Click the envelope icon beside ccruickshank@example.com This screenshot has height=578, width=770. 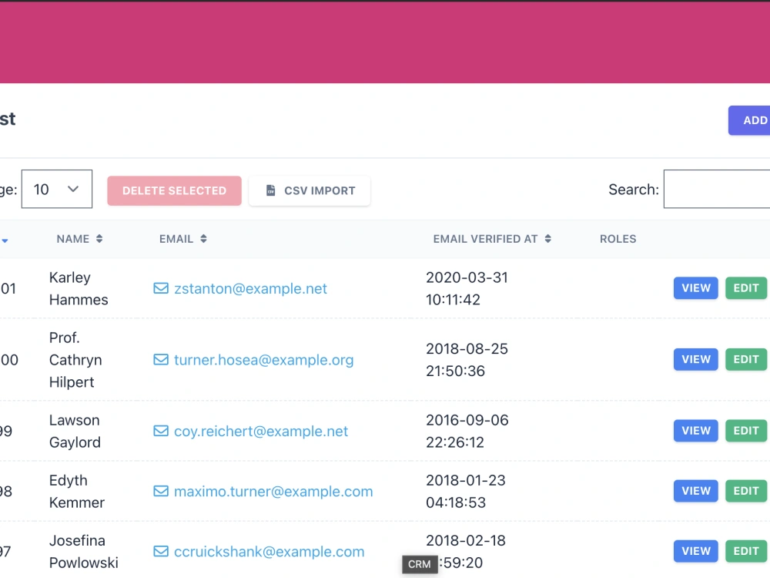[x=160, y=551]
